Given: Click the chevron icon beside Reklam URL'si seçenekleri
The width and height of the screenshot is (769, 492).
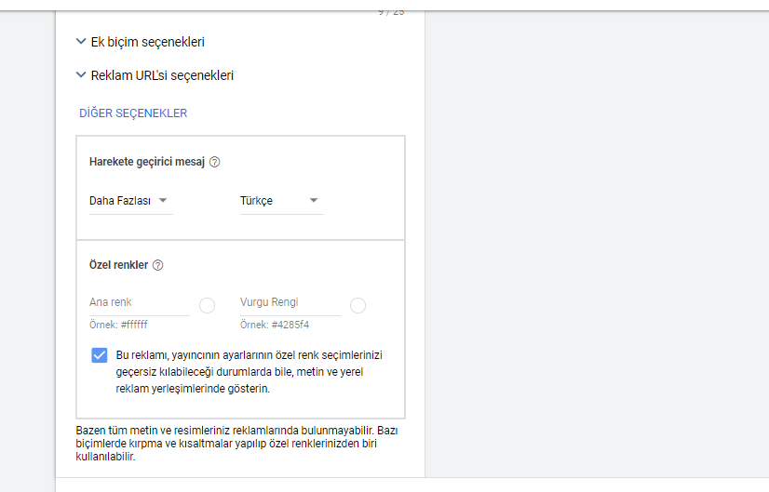Looking at the screenshot, I should (82, 75).
